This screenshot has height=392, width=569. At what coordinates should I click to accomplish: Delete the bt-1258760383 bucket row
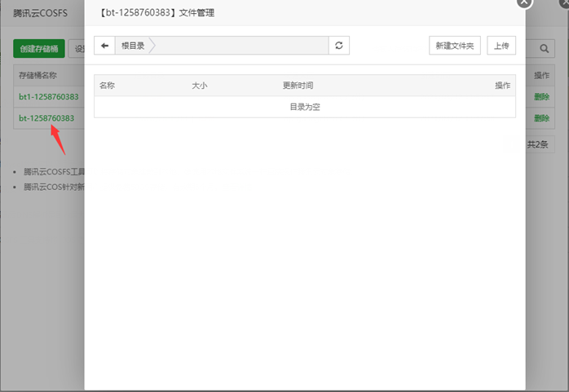(x=541, y=118)
